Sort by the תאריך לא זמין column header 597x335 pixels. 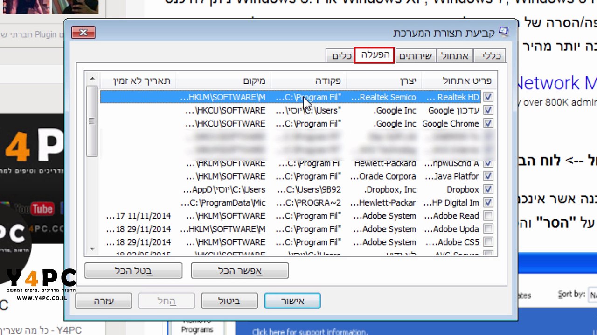[138, 80]
